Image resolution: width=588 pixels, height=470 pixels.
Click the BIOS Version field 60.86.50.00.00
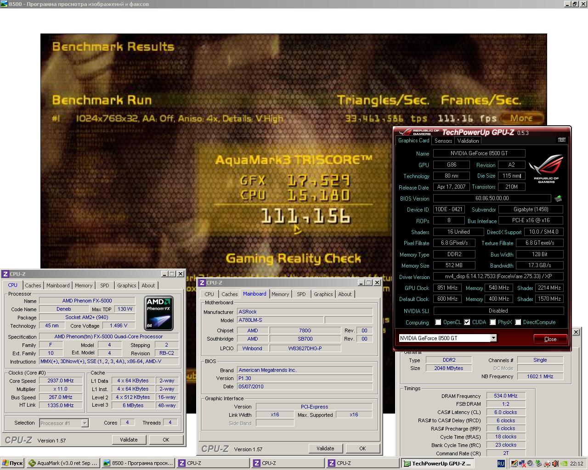point(492,198)
